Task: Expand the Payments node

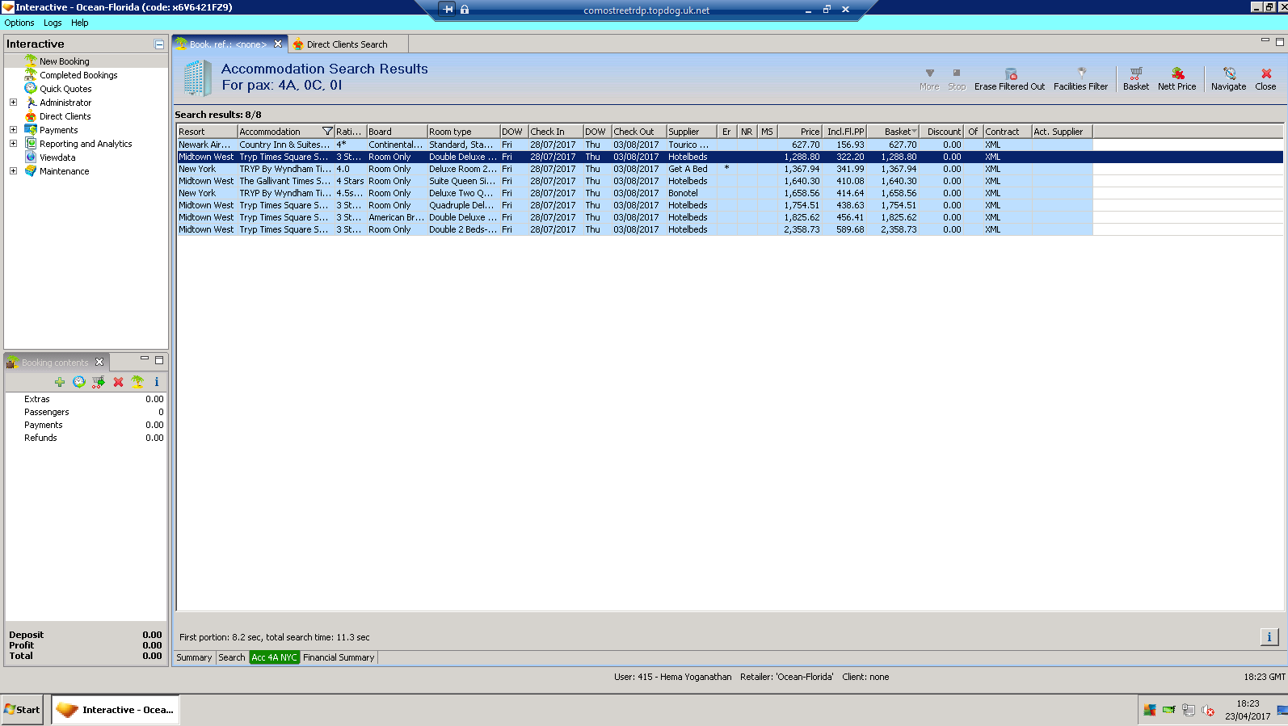Action: (x=13, y=130)
